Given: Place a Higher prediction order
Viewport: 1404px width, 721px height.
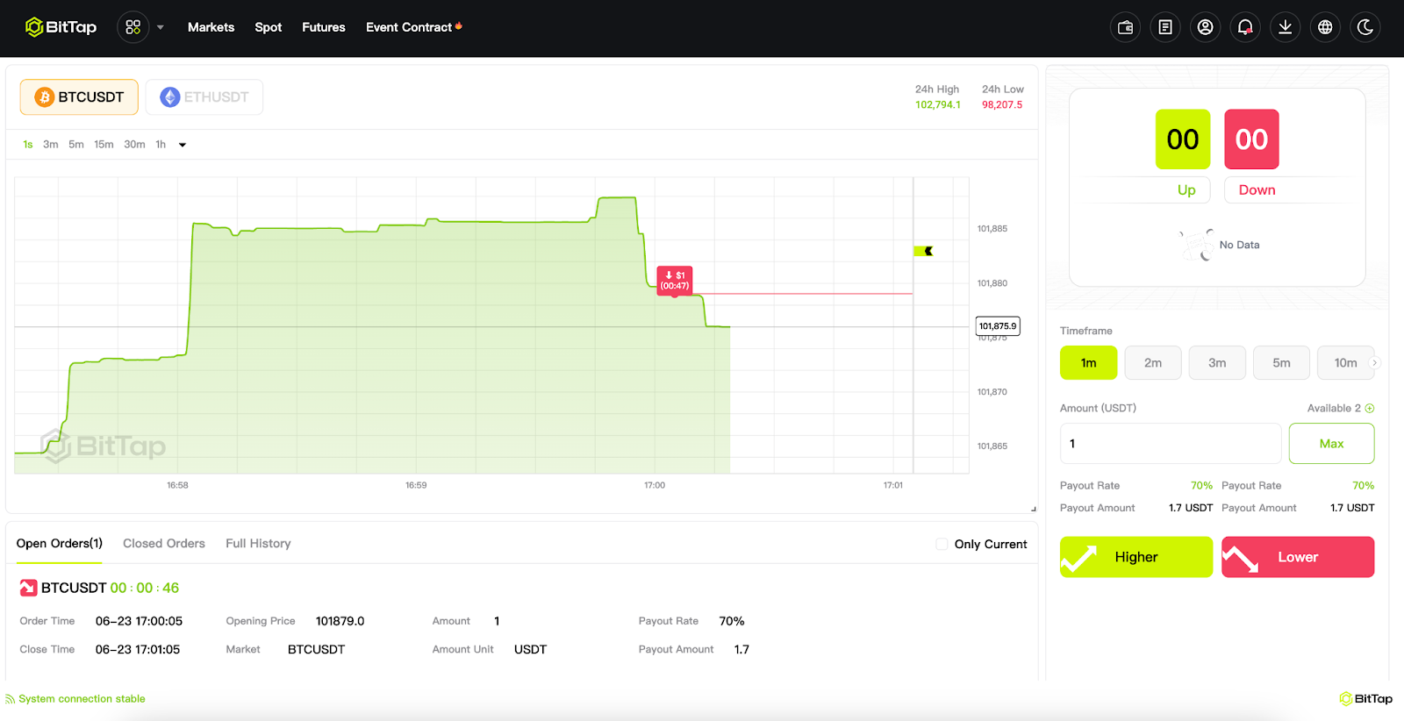Looking at the screenshot, I should click(1136, 557).
